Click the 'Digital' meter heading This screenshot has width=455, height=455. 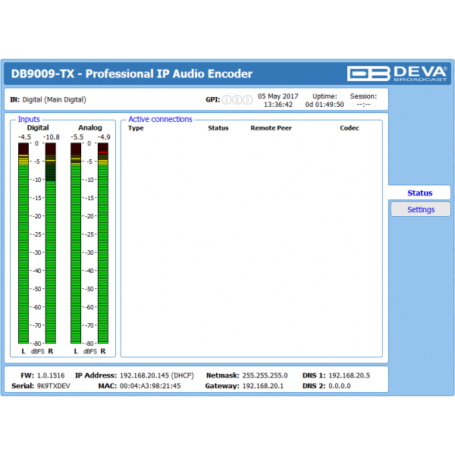[38, 127]
